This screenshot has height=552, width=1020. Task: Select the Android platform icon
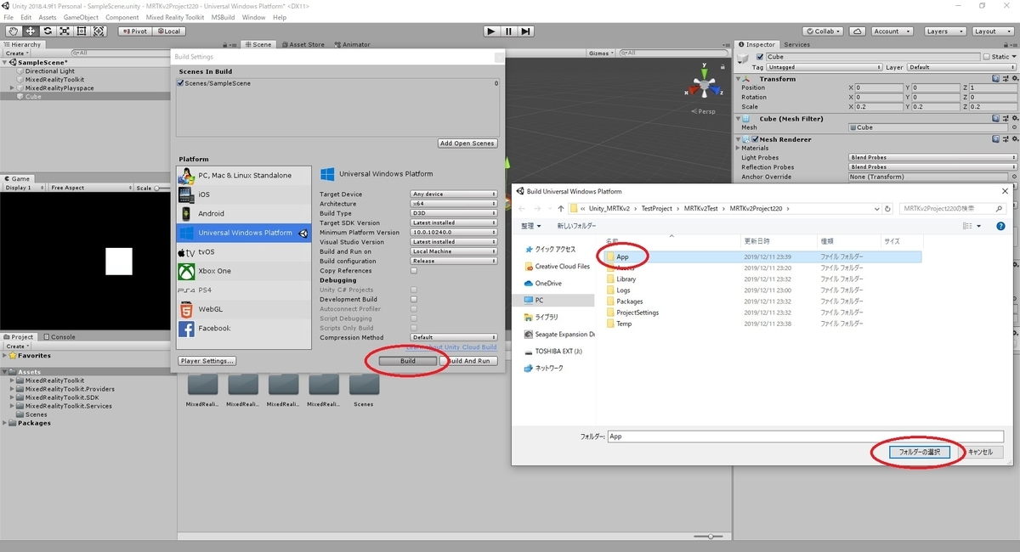coord(186,213)
